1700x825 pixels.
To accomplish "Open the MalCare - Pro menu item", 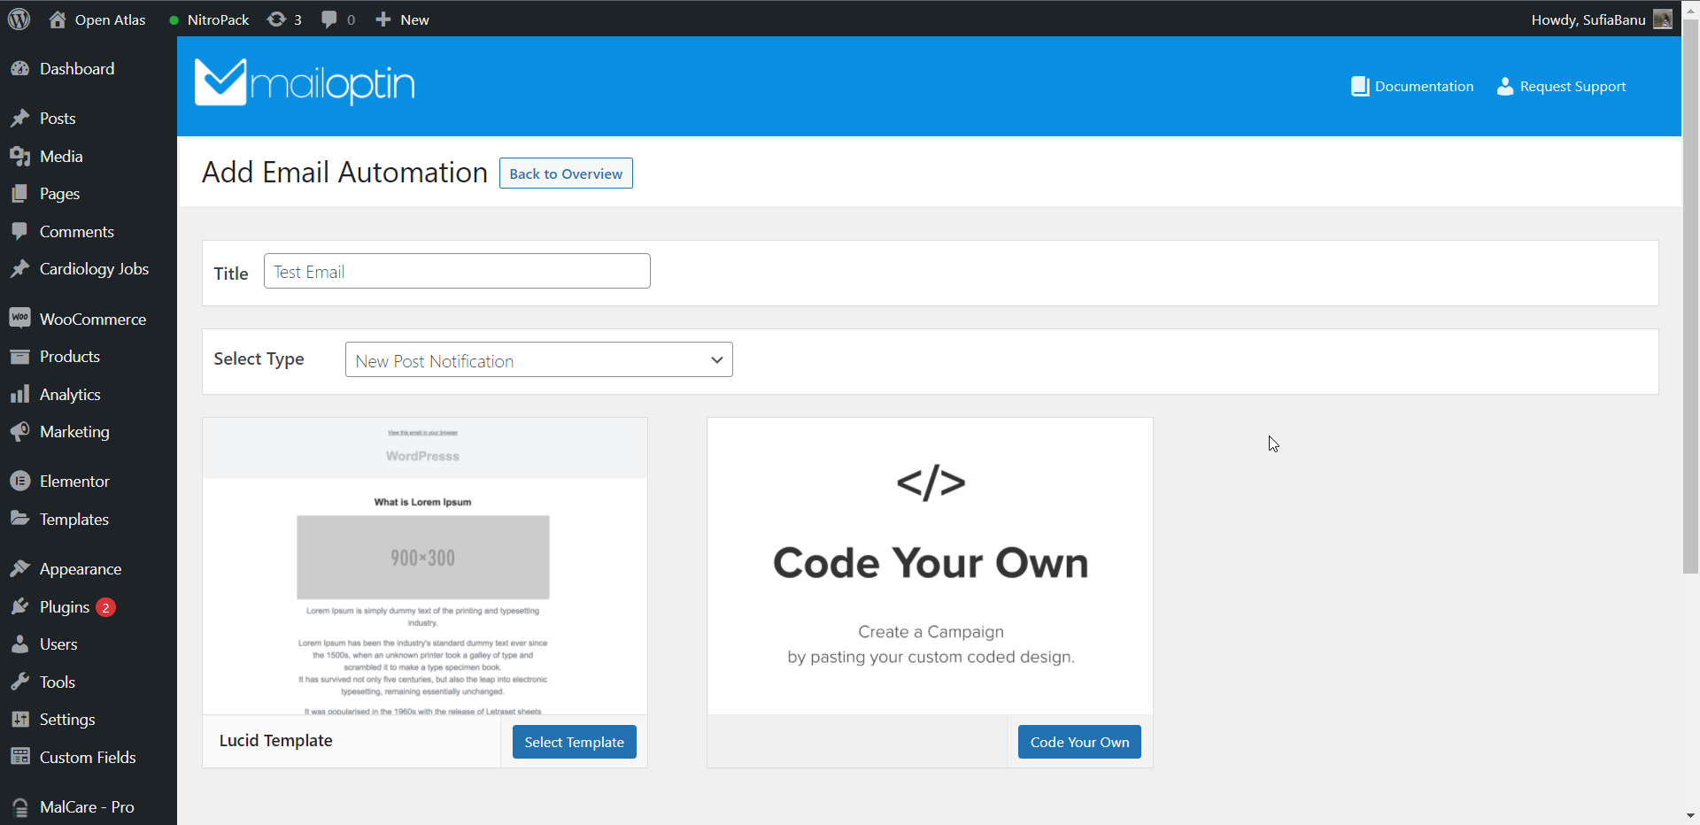I will point(89,807).
